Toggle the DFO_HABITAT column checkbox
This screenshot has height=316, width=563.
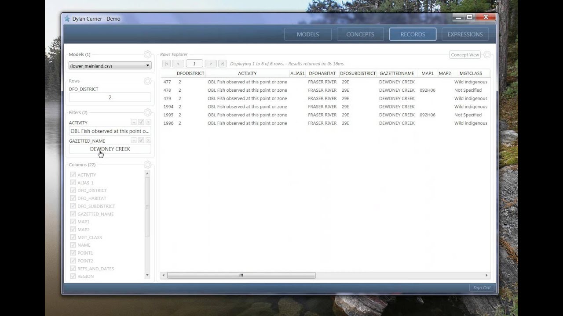click(73, 198)
